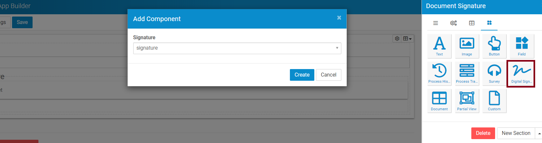The height and width of the screenshot is (143, 542).
Task: Add a Document component
Action: pyautogui.click(x=439, y=101)
